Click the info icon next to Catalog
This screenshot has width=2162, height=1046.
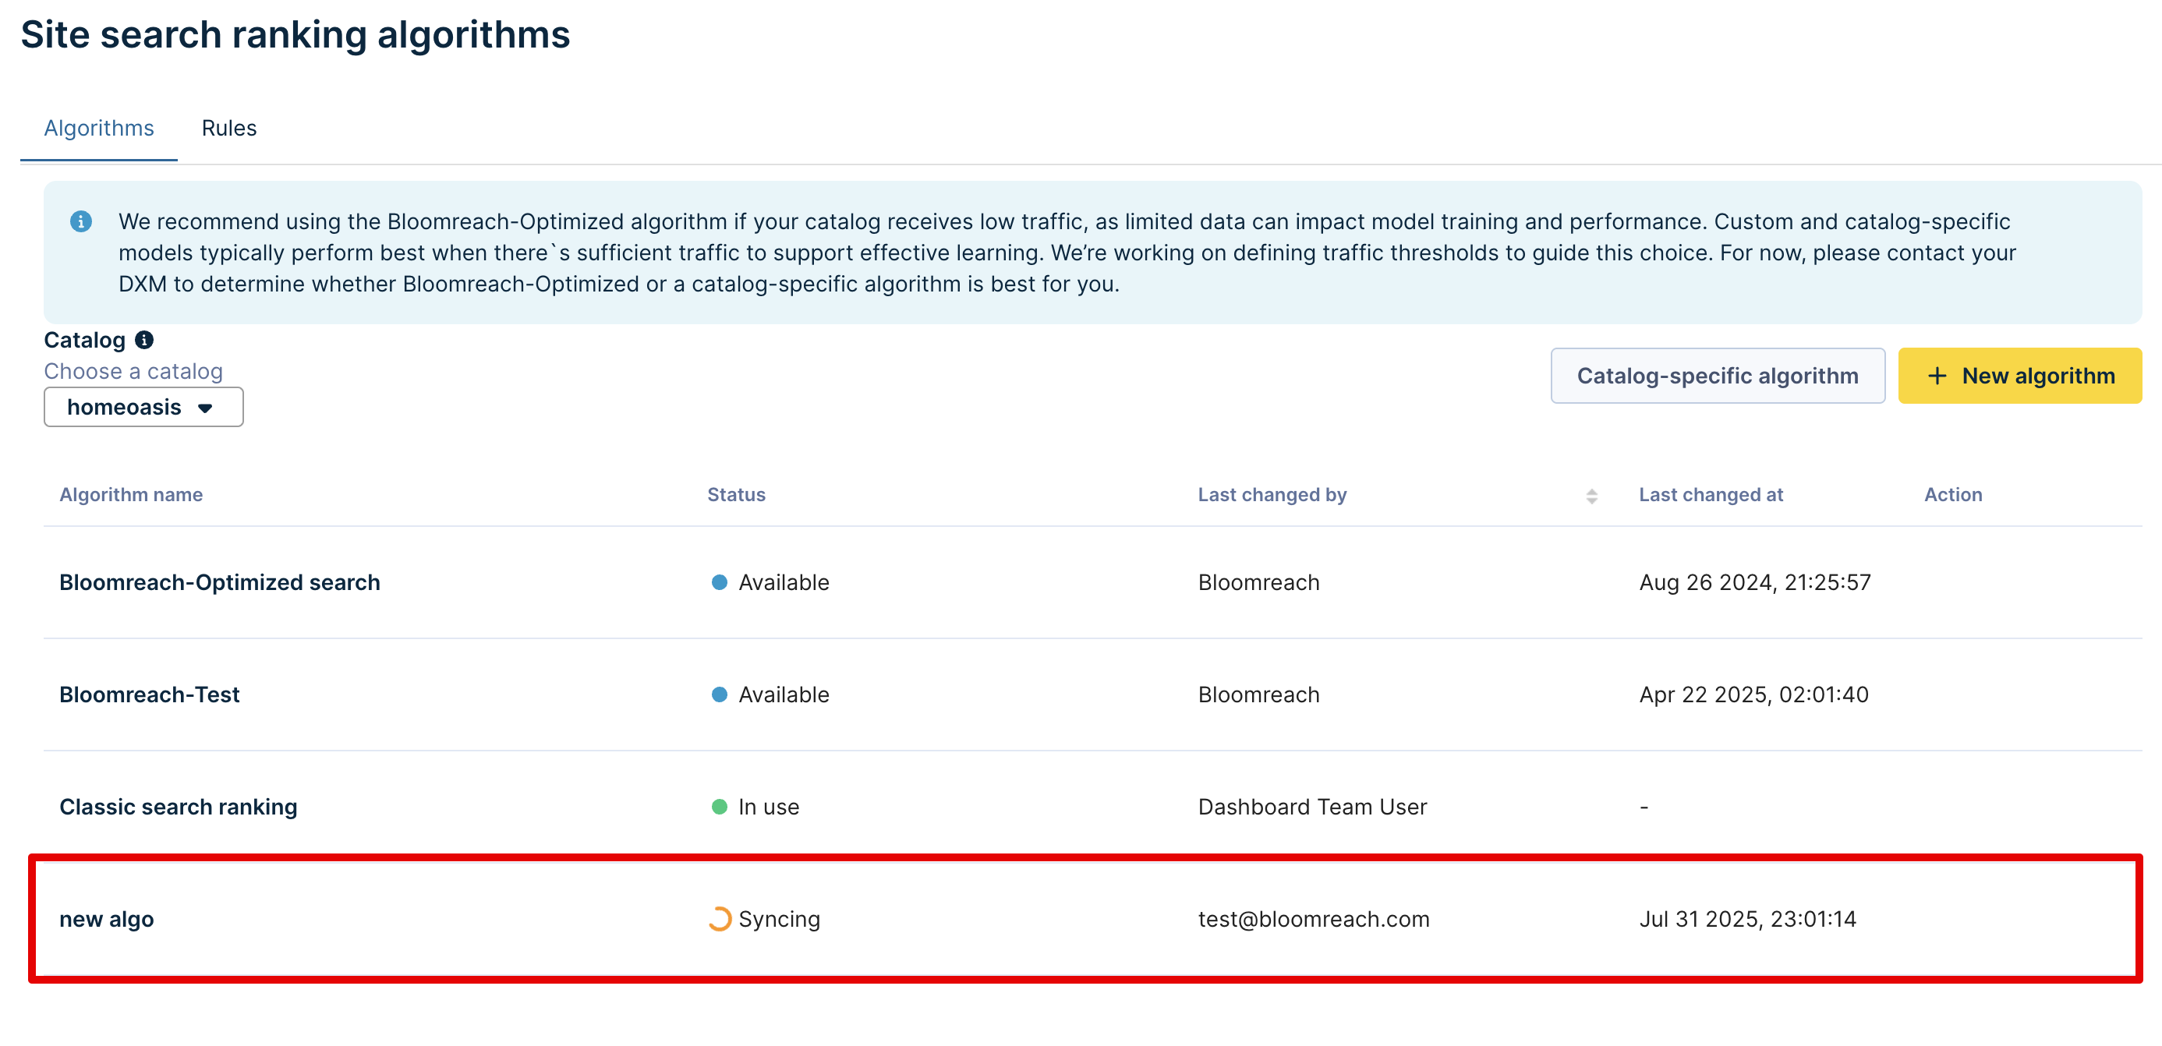144,340
